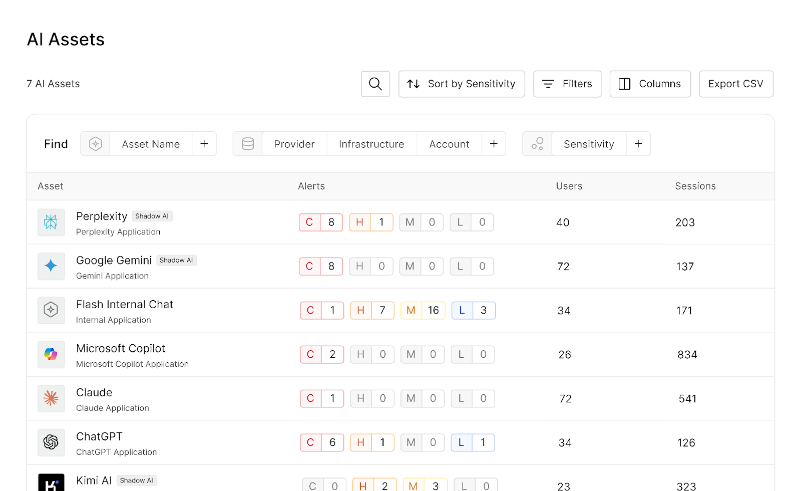801x491 pixels.
Task: Open the Claude asset name
Action: tap(94, 392)
